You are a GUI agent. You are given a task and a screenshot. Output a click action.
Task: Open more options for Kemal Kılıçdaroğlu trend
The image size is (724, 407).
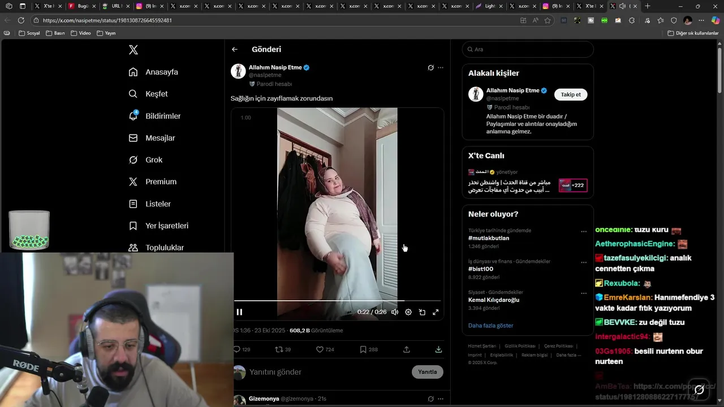pyautogui.click(x=584, y=293)
